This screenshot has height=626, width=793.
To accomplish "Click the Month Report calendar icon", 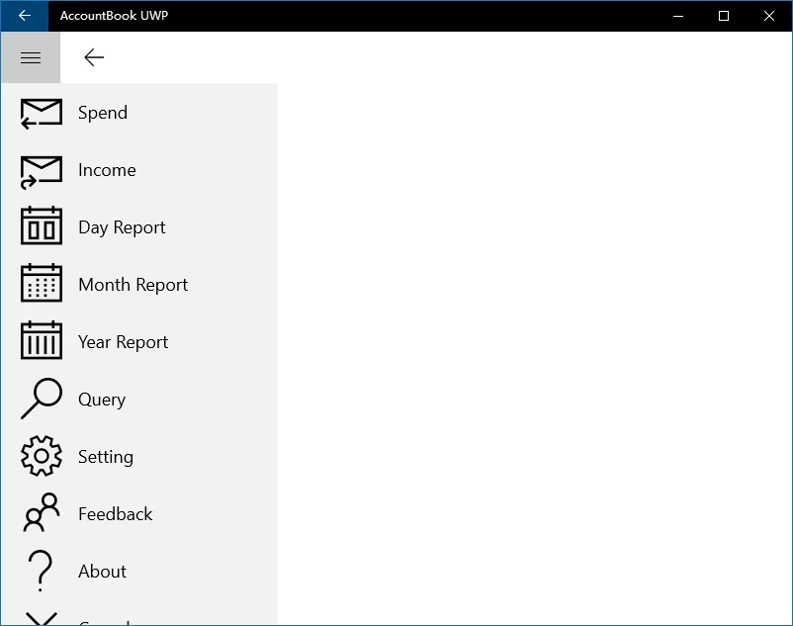I will pos(42,283).
